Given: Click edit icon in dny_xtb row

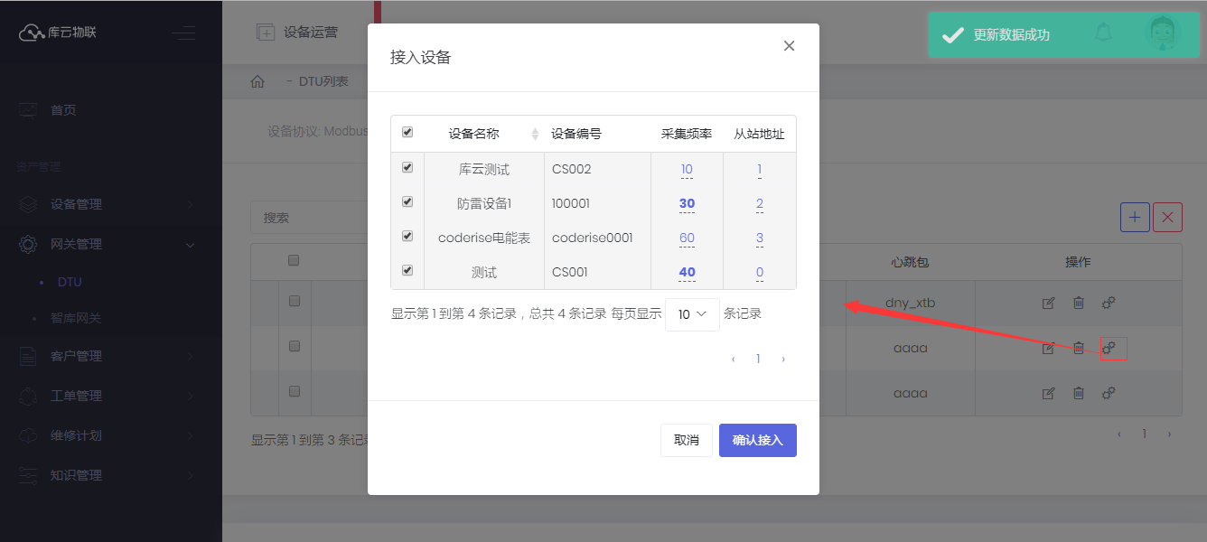Looking at the screenshot, I should [1048, 304].
